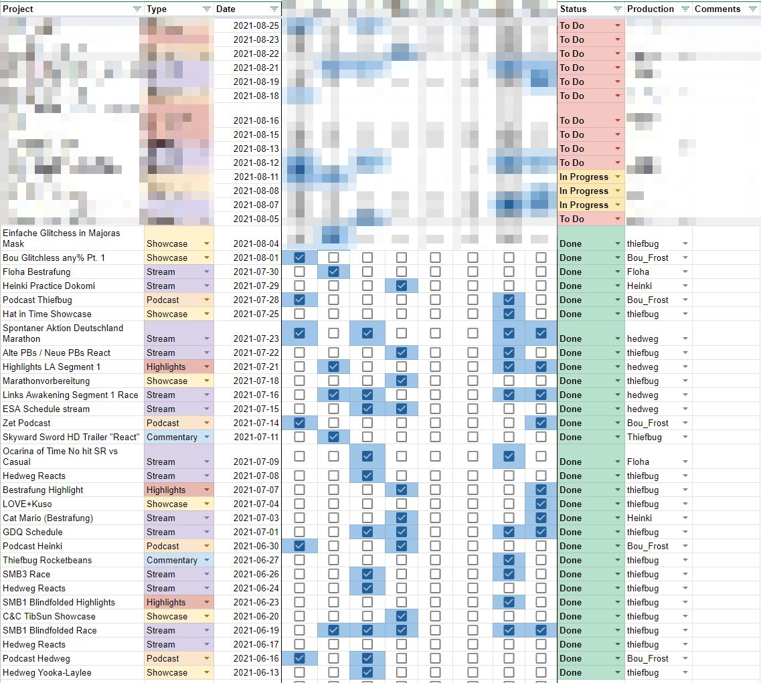This screenshot has width=761, height=683.
Task: Click the date cell 2021-07-23
Action: 248,333
